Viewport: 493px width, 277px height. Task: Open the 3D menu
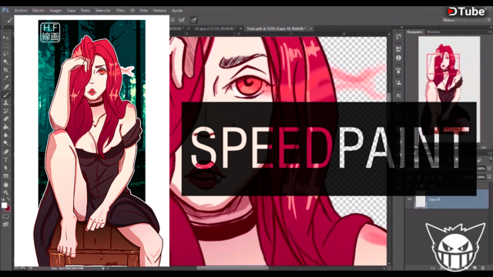click(132, 10)
